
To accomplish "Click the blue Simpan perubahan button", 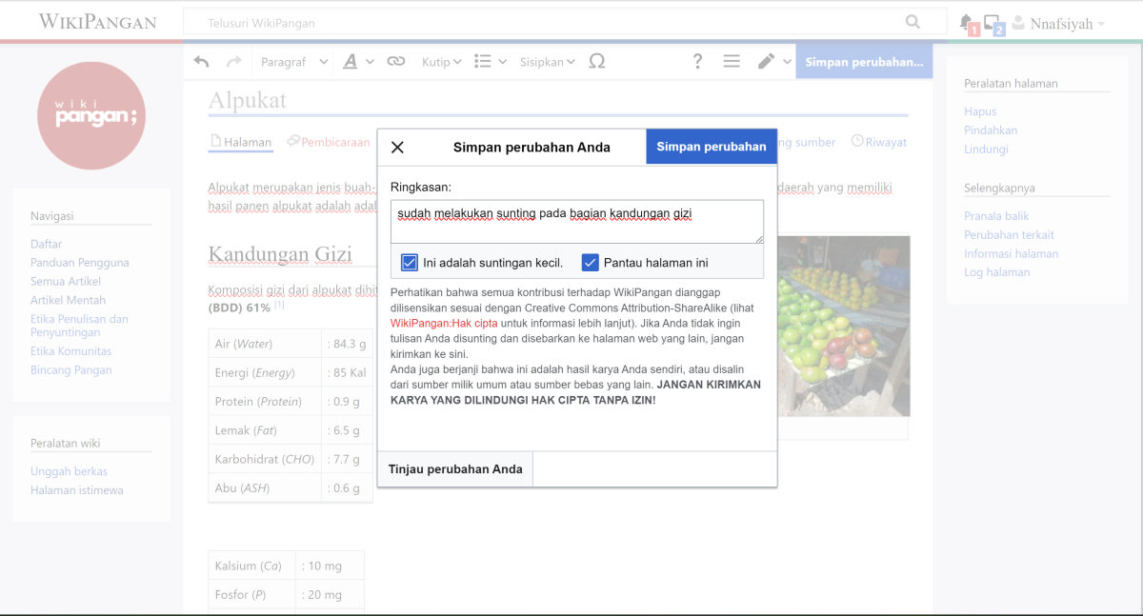I will click(711, 146).
